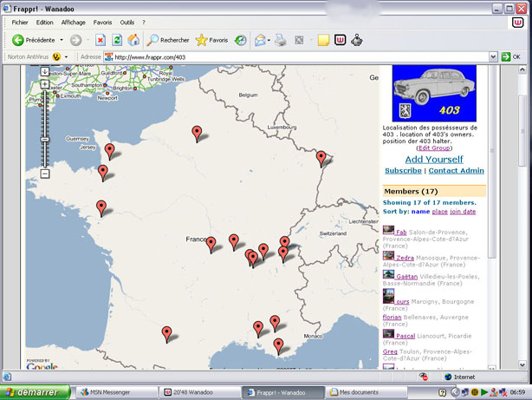
Task: Open the Norton AntiVirus dropdown arrow
Action: (x=68, y=56)
